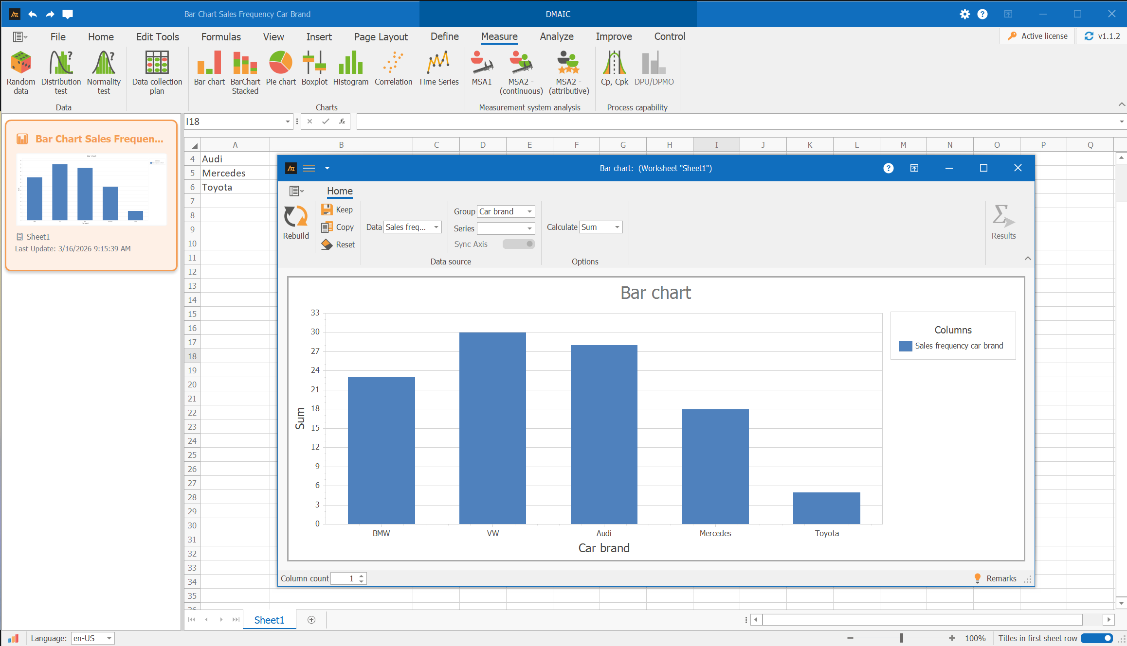The width and height of the screenshot is (1127, 646).
Task: Toggle the Sync Axis switch
Action: tap(519, 244)
